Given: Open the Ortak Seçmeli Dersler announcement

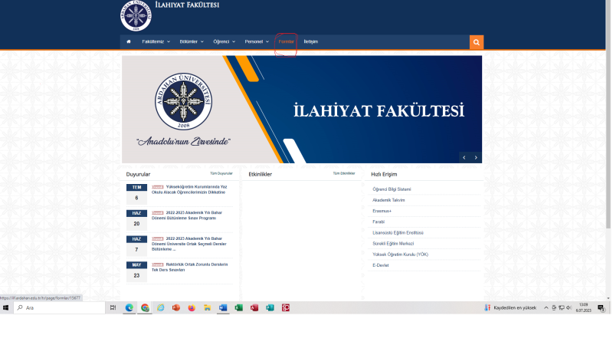Looking at the screenshot, I should tap(189, 244).
